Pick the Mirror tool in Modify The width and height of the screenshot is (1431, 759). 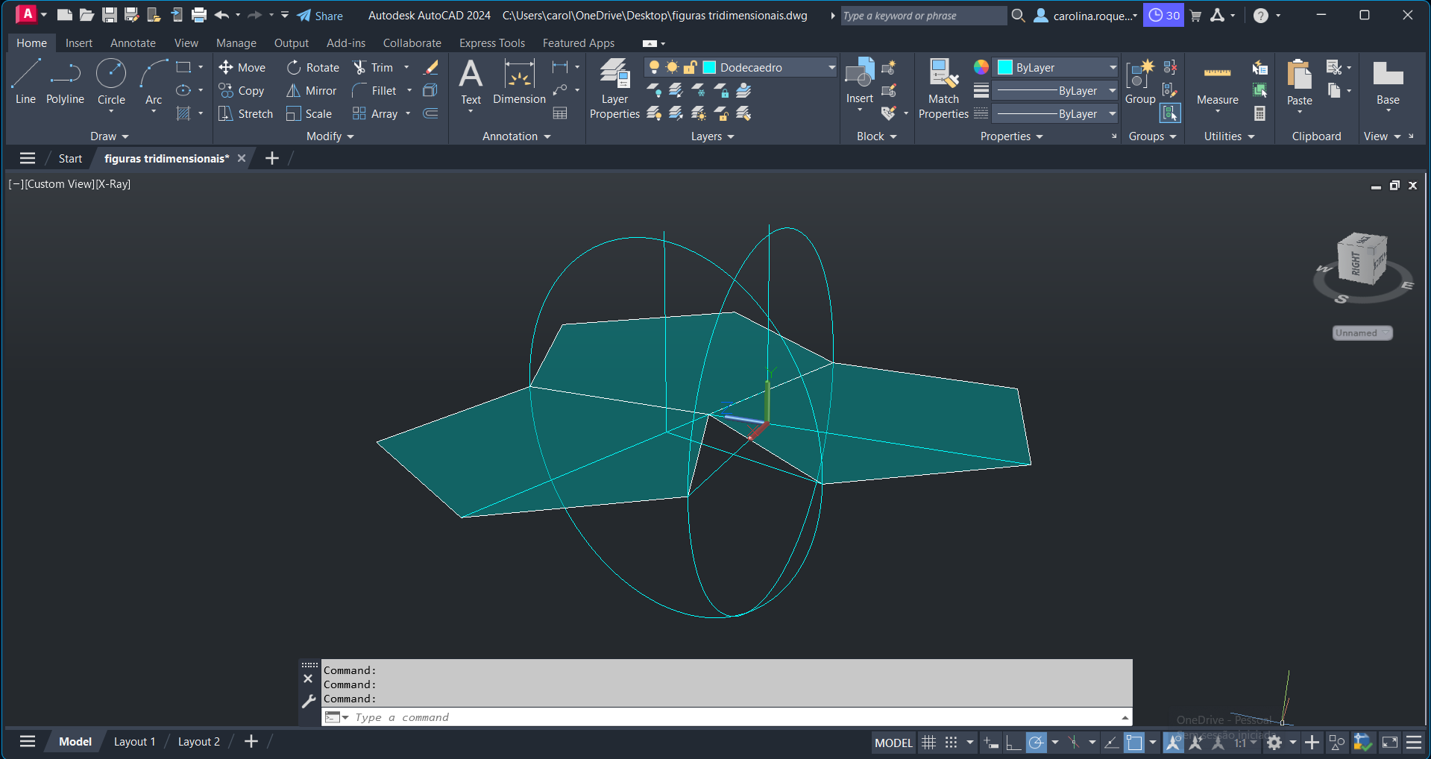pyautogui.click(x=312, y=91)
